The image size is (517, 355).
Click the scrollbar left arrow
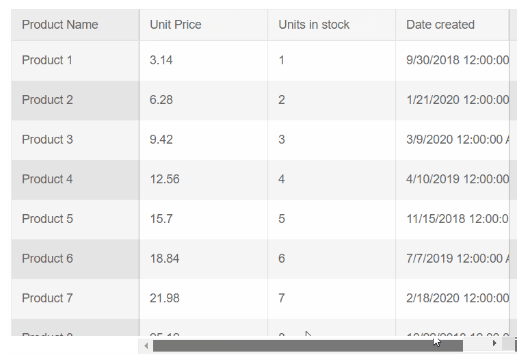pyautogui.click(x=146, y=346)
